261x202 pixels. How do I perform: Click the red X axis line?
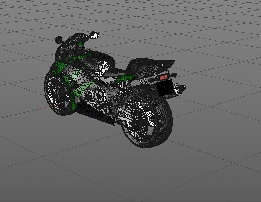(49, 107)
